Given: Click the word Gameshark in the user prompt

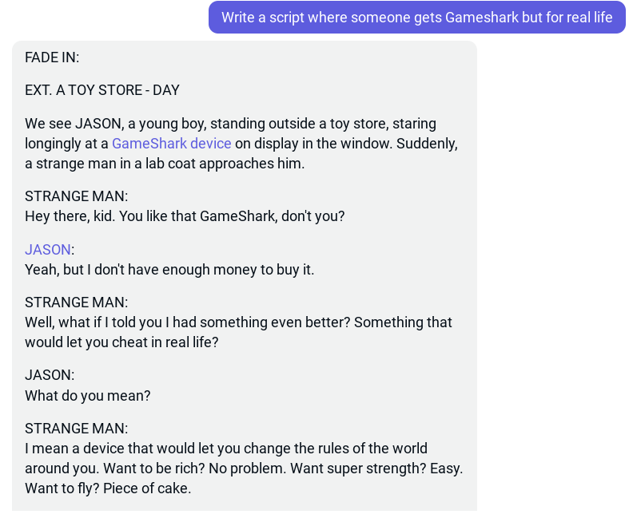Looking at the screenshot, I should [482, 18].
